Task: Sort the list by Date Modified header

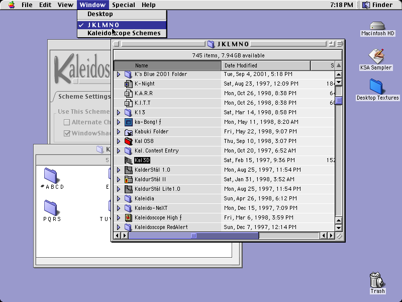Action: click(266, 65)
